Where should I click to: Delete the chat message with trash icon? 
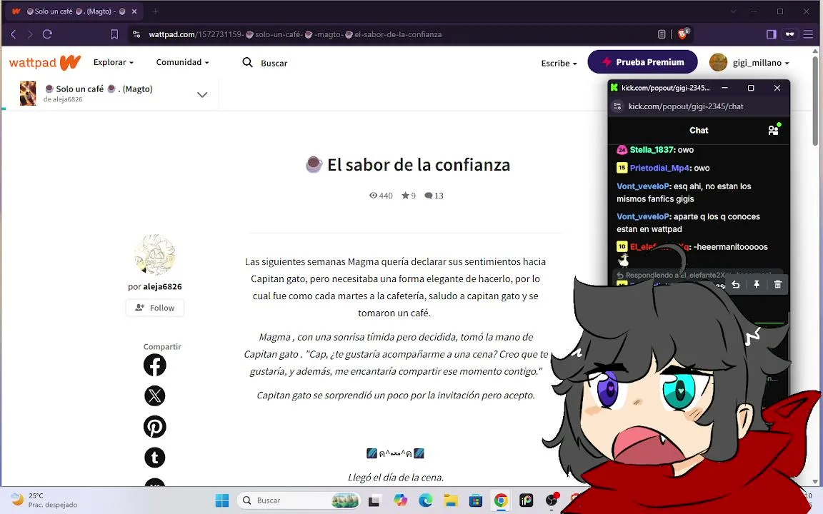pyautogui.click(x=777, y=284)
